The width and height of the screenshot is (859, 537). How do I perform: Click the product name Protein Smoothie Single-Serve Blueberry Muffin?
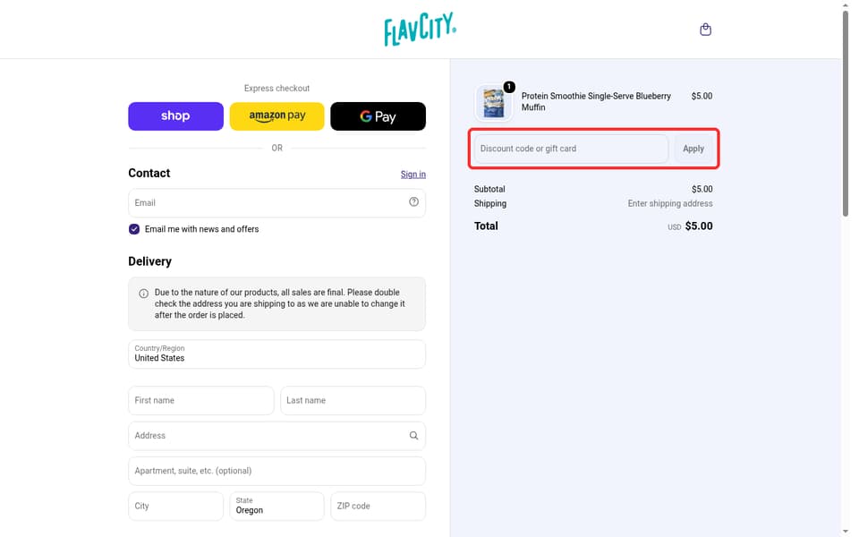[596, 101]
